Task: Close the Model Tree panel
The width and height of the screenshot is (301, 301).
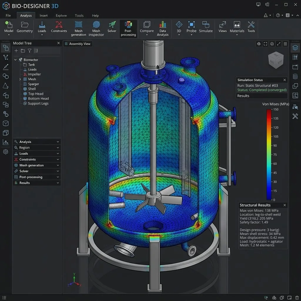Action: pyautogui.click(x=58, y=43)
